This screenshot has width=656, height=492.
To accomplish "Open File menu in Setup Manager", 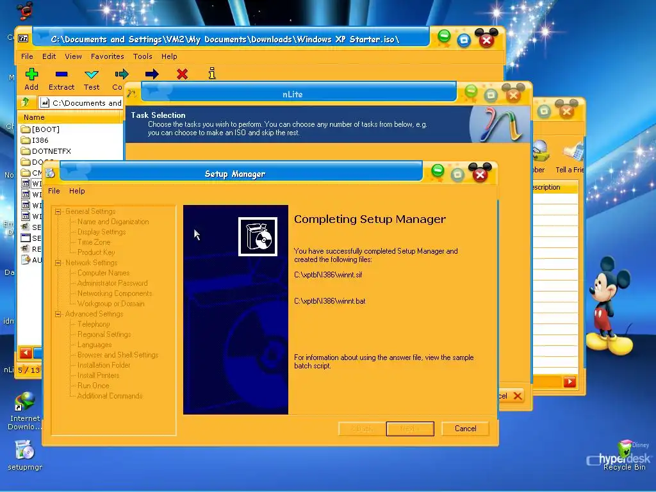I will (54, 191).
